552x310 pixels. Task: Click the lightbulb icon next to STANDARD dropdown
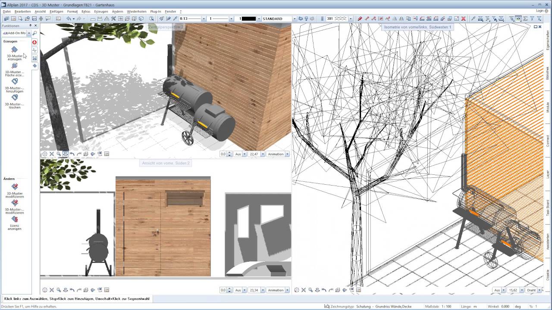click(307, 19)
